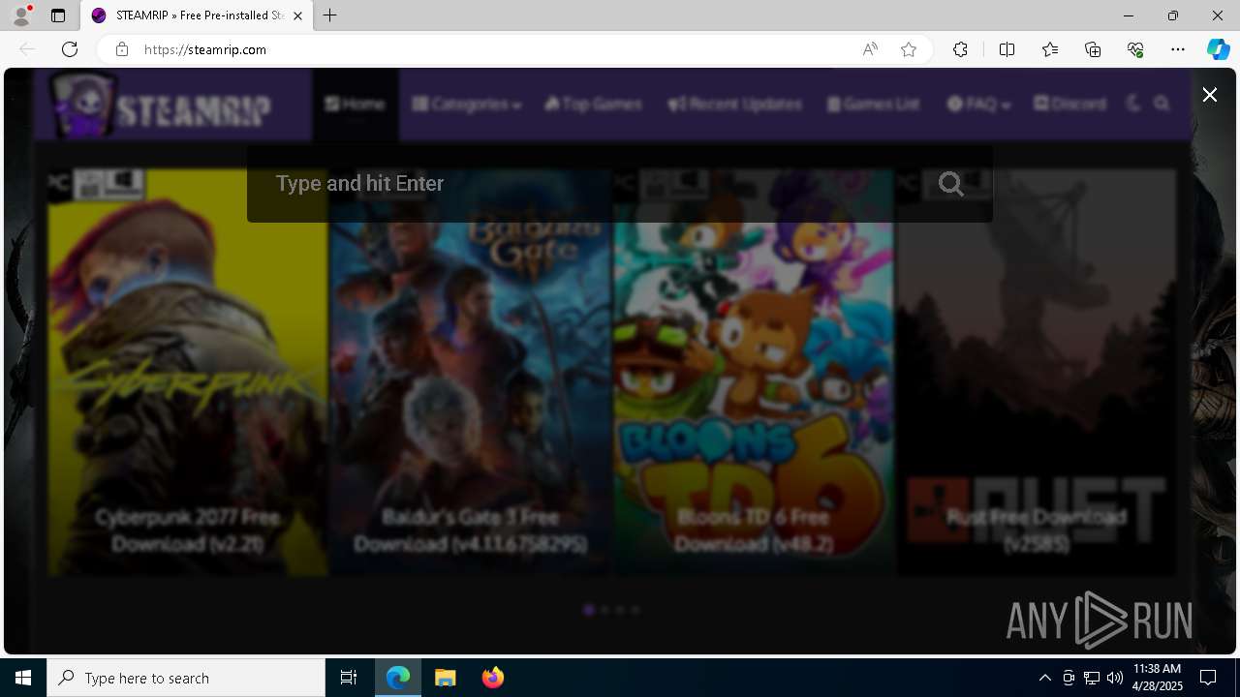Reload the page with refresh button
Image resolution: width=1240 pixels, height=697 pixels.
pyautogui.click(x=69, y=49)
